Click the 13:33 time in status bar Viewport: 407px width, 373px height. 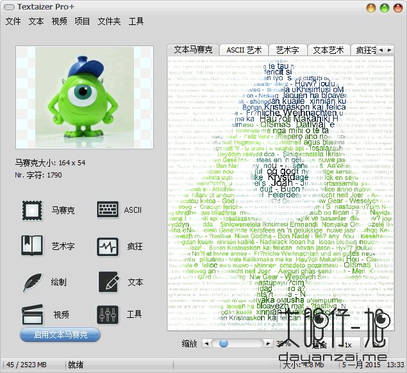395,365
